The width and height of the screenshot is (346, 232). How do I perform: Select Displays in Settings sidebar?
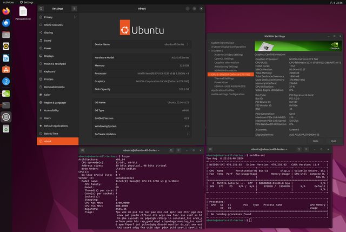coord(49,56)
